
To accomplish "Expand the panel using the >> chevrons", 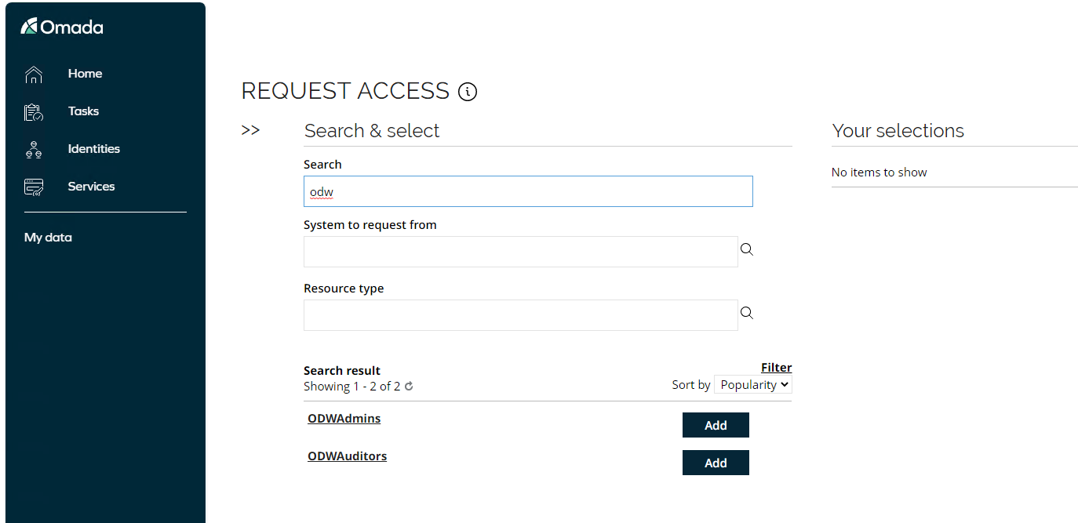I will click(250, 131).
